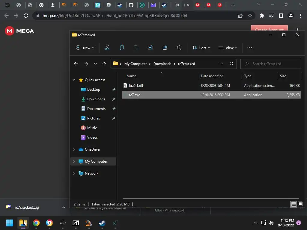307x230 pixels.
Task: Open Chrome three-dot menu
Action: [300, 16]
